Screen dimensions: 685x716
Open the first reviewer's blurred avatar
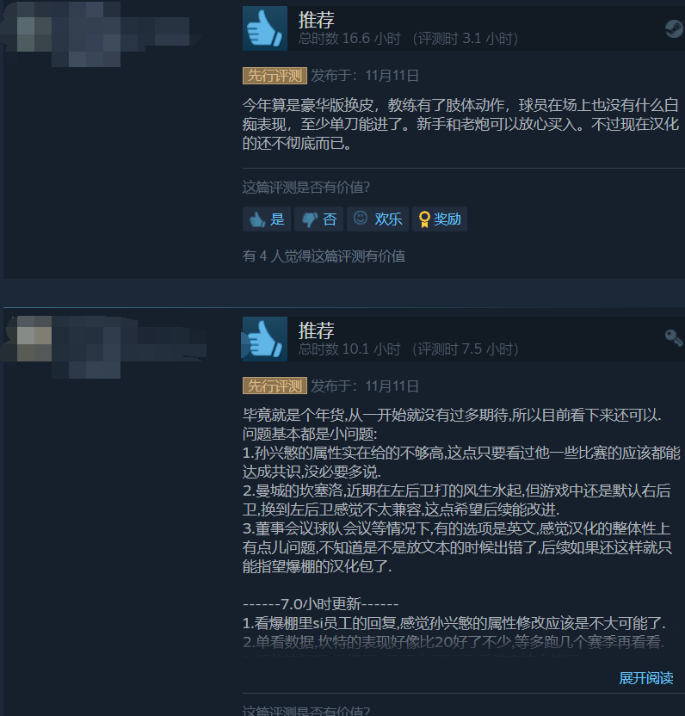[34, 34]
